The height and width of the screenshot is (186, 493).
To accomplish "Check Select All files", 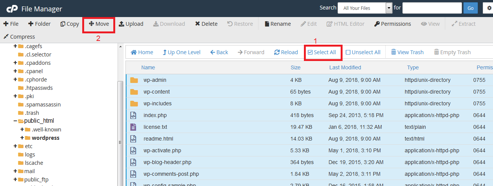I will click(x=322, y=52).
